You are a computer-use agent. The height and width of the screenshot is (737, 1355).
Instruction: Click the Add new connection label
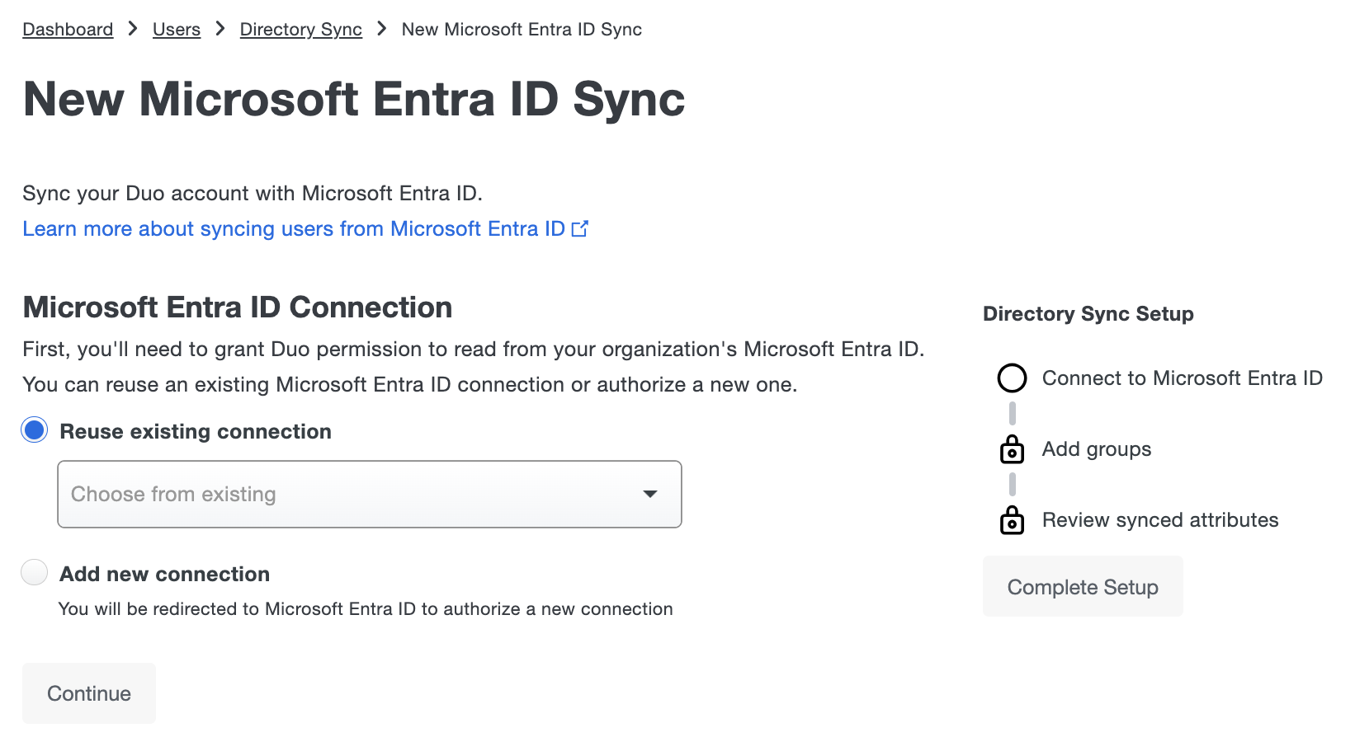pyautogui.click(x=165, y=574)
